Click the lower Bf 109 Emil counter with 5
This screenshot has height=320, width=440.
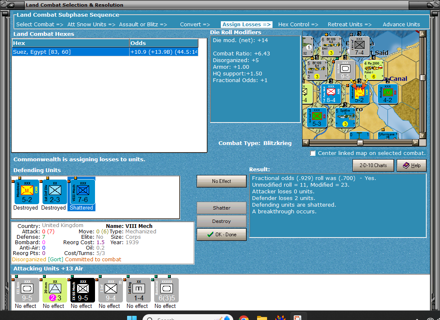coord(317,70)
